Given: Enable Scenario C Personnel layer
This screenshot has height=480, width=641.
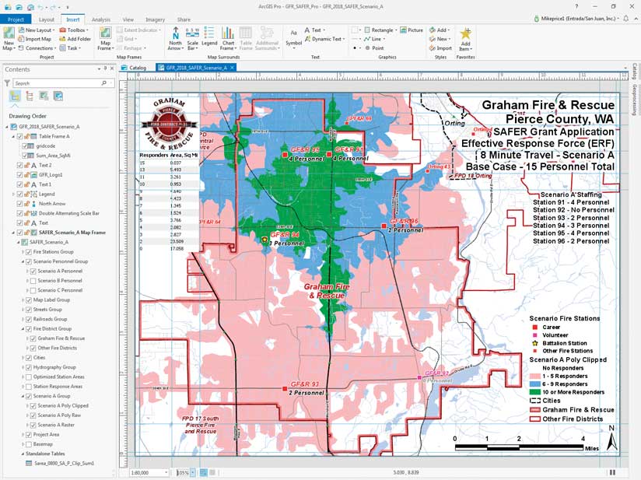Looking at the screenshot, I should click(x=33, y=290).
